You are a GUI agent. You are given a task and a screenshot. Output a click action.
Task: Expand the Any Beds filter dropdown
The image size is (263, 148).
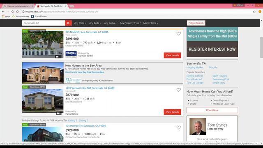pos(95,23)
